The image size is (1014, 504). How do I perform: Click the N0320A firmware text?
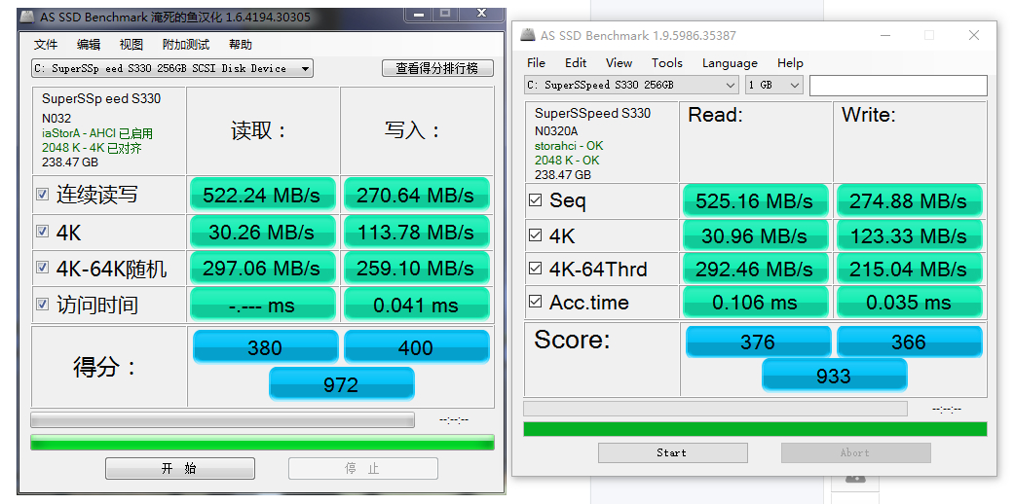click(x=556, y=131)
